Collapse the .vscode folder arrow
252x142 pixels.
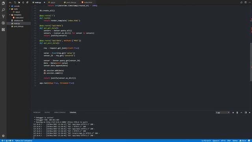tap(9, 6)
